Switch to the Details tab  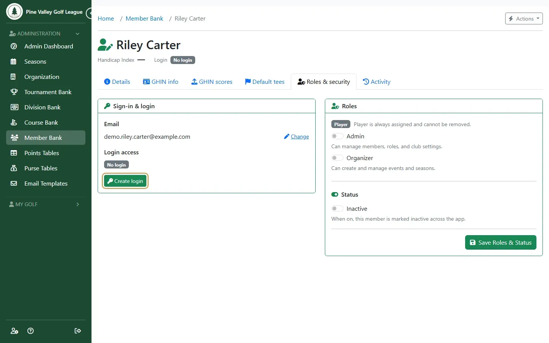click(117, 82)
